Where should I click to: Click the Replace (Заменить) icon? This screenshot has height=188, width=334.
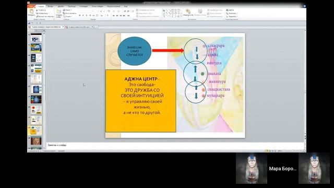228,13
